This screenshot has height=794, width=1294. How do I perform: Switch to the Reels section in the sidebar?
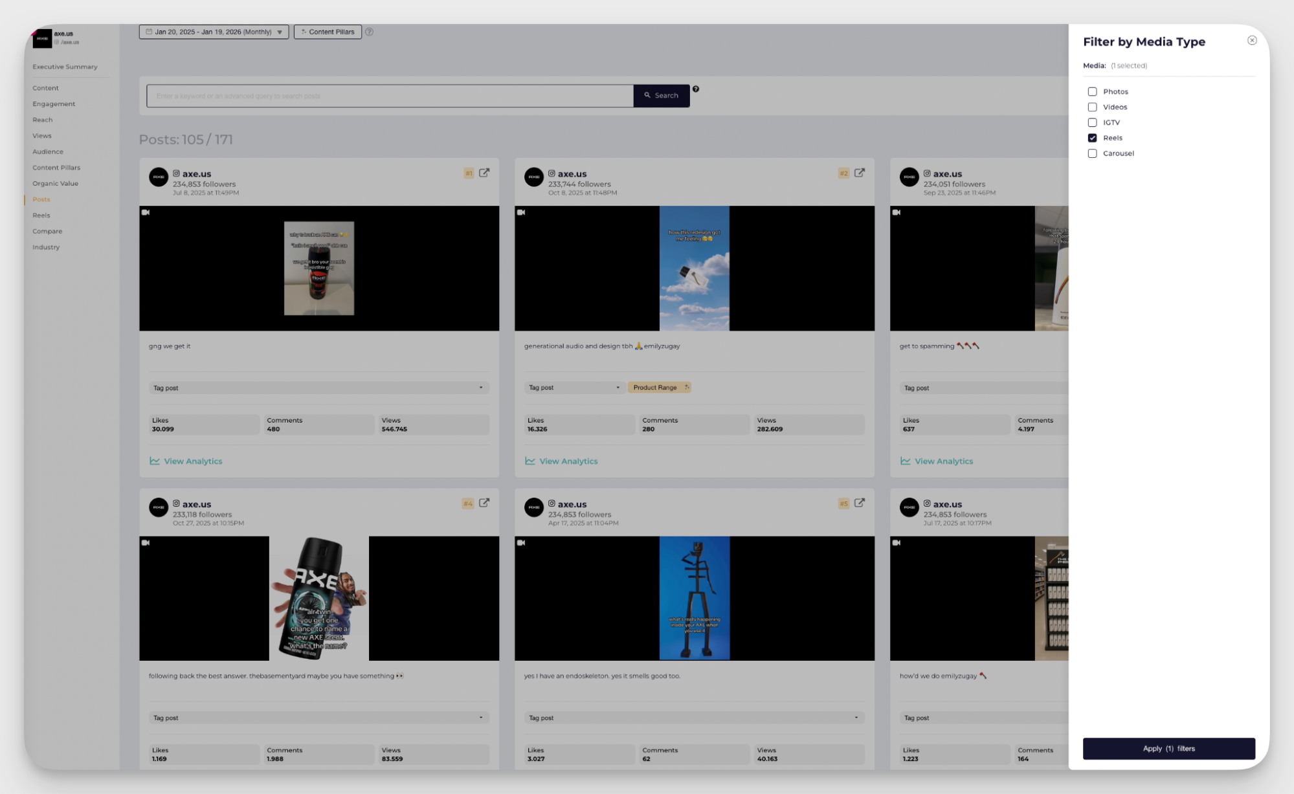pos(41,215)
